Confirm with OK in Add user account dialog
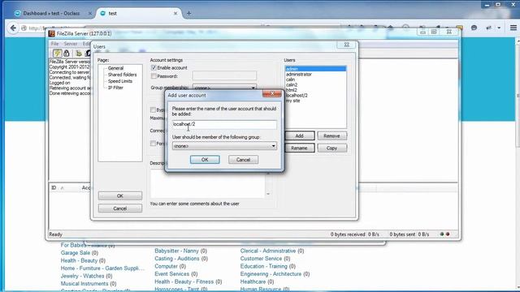 [x=205, y=160]
